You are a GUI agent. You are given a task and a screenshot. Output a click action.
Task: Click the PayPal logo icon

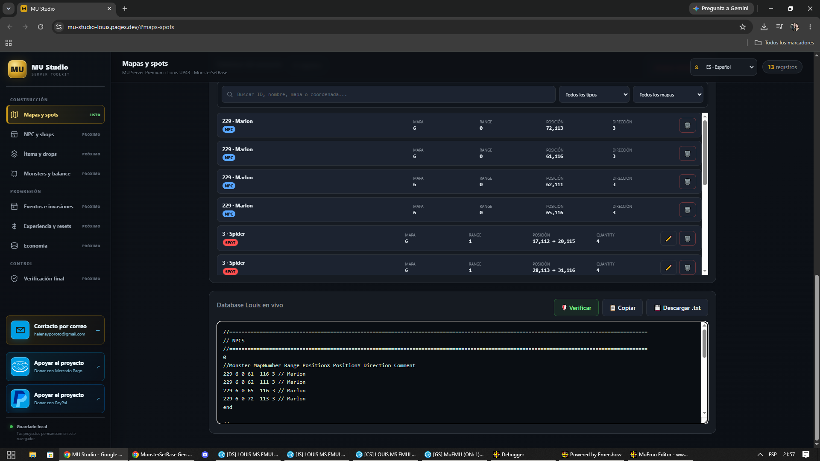coord(20,399)
